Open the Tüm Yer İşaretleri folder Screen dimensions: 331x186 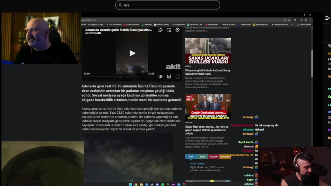tap(304, 25)
